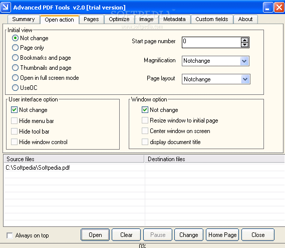The height and width of the screenshot is (248, 285).
Task: Select the Open action tab
Action: pyautogui.click(x=59, y=20)
